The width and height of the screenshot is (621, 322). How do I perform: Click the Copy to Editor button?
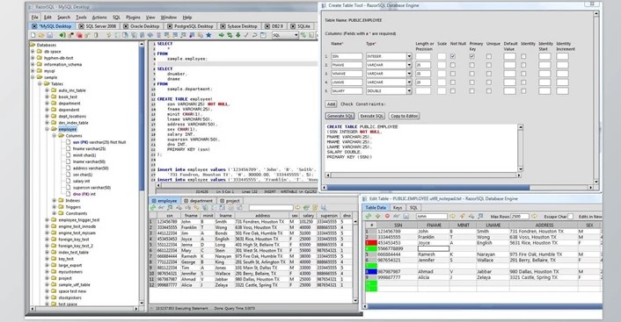pos(404,116)
